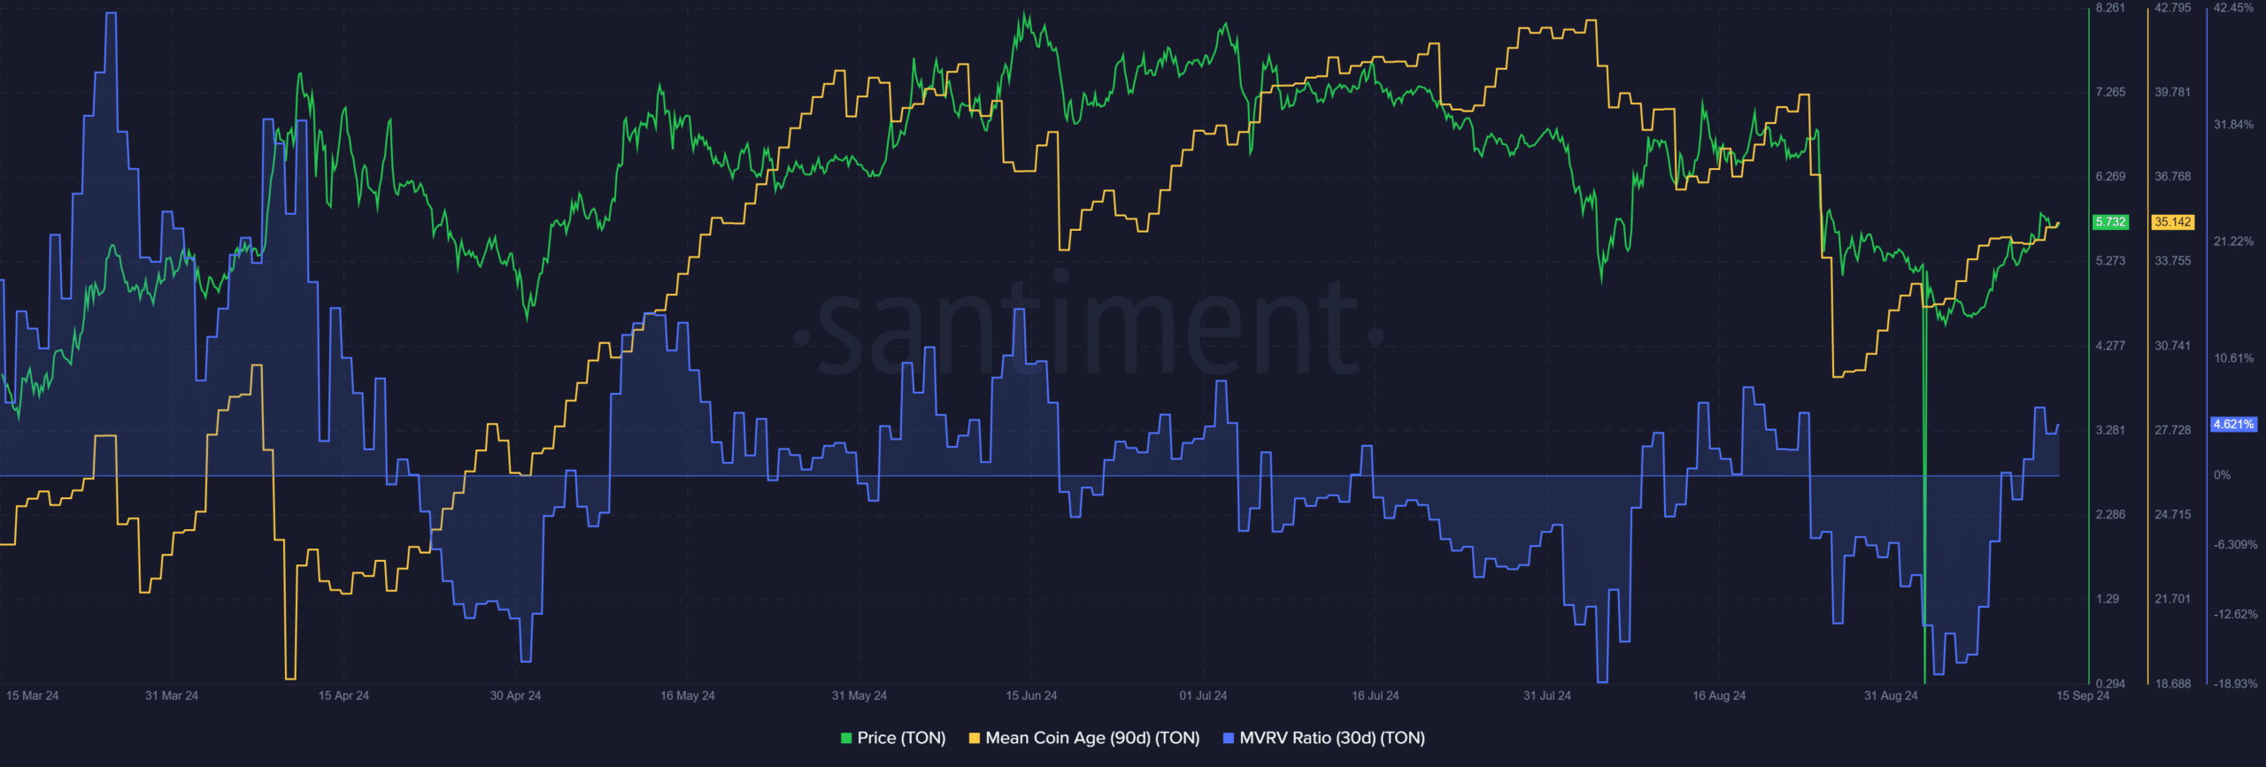Click the 10.61% MVRV axis value
2266x767 pixels.
[x=2233, y=358]
